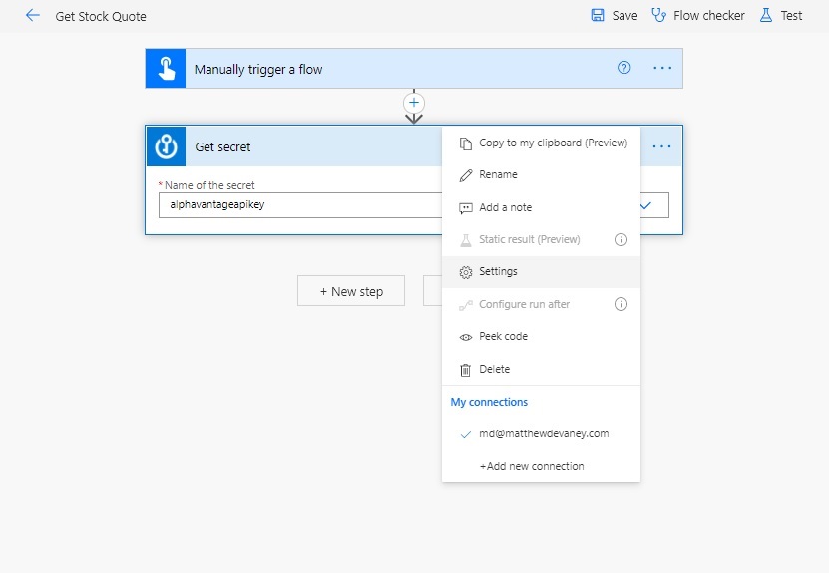The width and height of the screenshot is (829, 573).
Task: Open Flow checker stethoscope icon
Action: pyautogui.click(x=658, y=15)
